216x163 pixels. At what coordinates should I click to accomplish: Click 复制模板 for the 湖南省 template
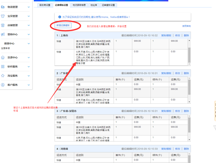166,149
